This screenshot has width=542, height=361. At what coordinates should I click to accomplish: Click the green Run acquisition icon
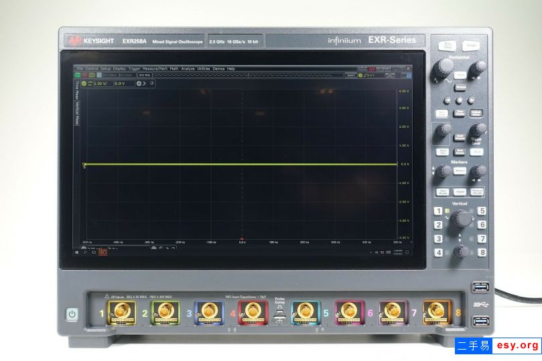point(79,74)
